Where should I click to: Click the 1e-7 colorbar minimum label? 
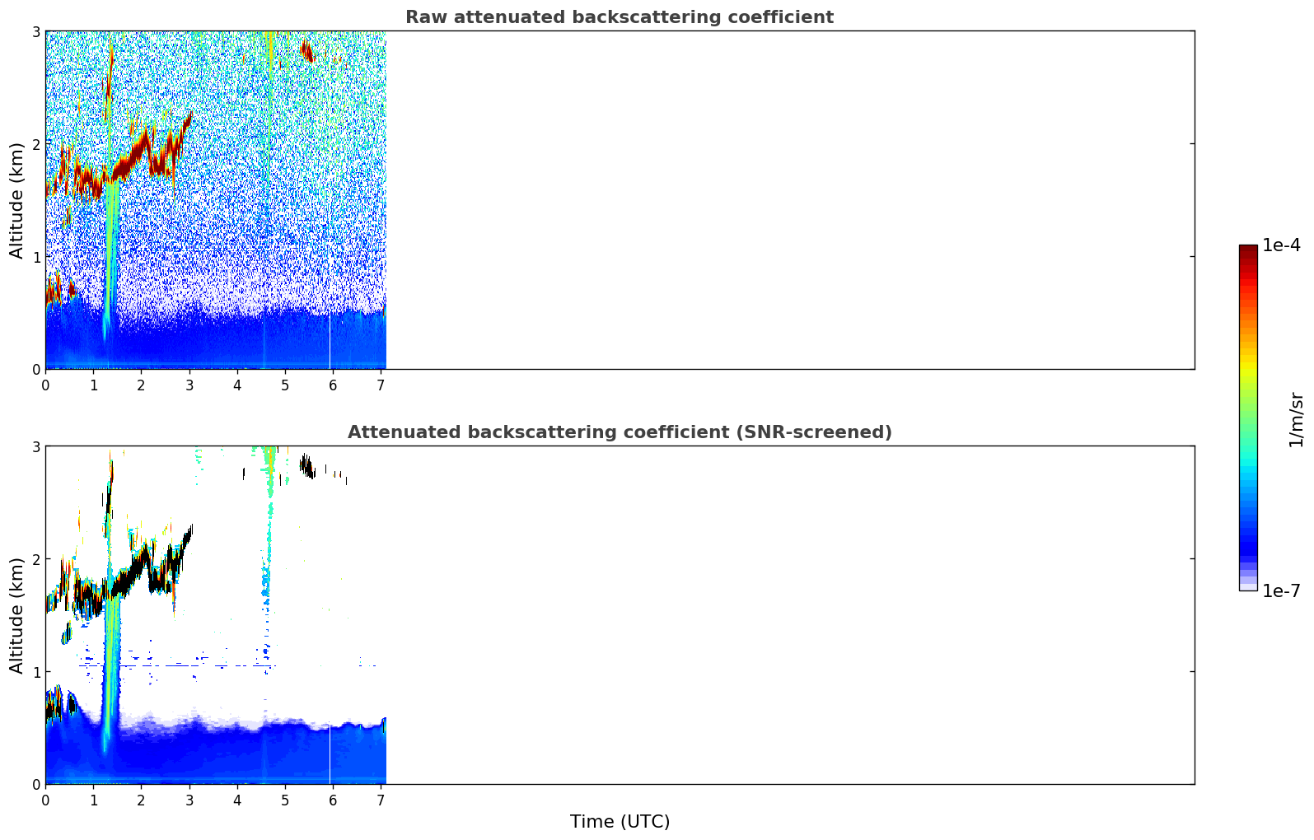click(x=1282, y=591)
